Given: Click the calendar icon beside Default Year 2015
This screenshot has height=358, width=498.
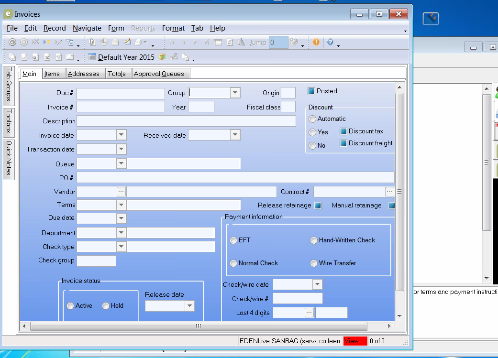Looking at the screenshot, I should click(92, 57).
